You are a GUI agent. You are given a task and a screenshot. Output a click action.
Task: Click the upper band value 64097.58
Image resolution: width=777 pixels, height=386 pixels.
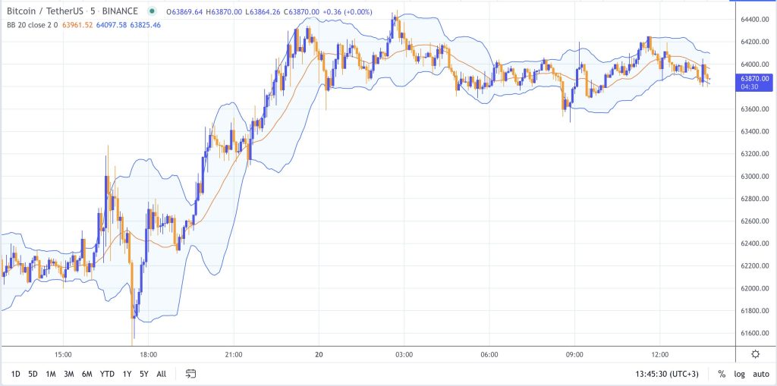click(112, 25)
